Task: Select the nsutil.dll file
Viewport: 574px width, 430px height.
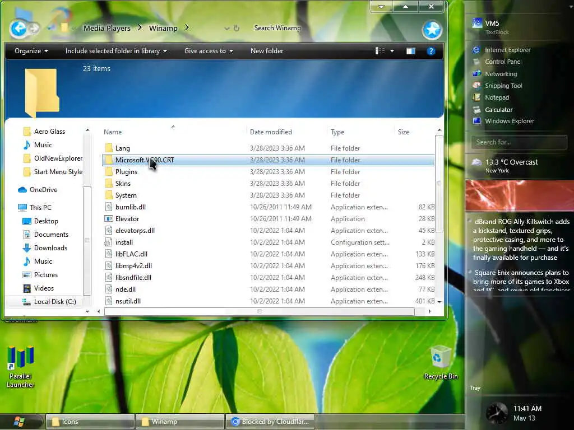Action: [x=128, y=301]
